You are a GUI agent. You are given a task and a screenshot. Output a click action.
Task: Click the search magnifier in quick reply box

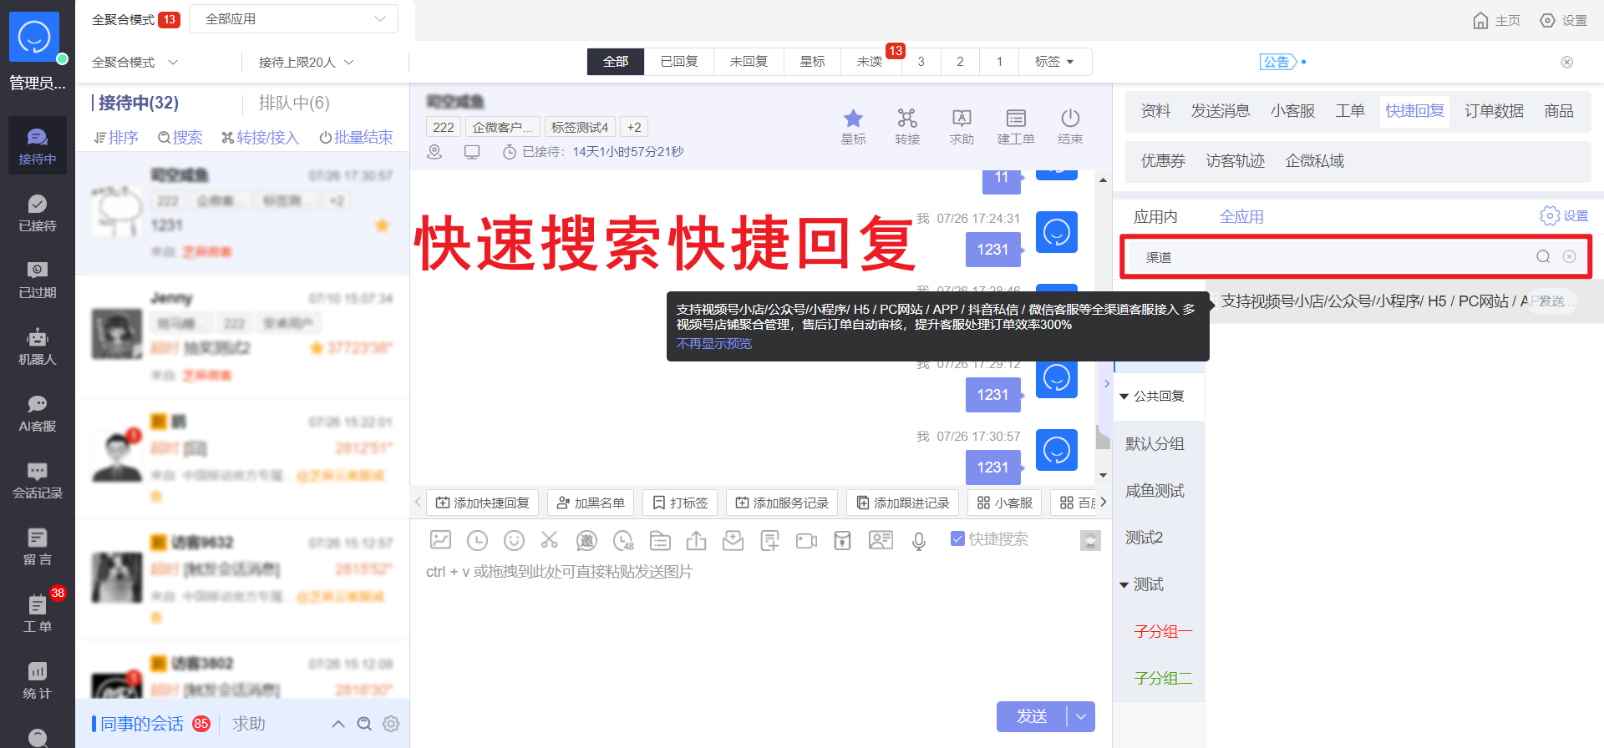[x=1543, y=257]
